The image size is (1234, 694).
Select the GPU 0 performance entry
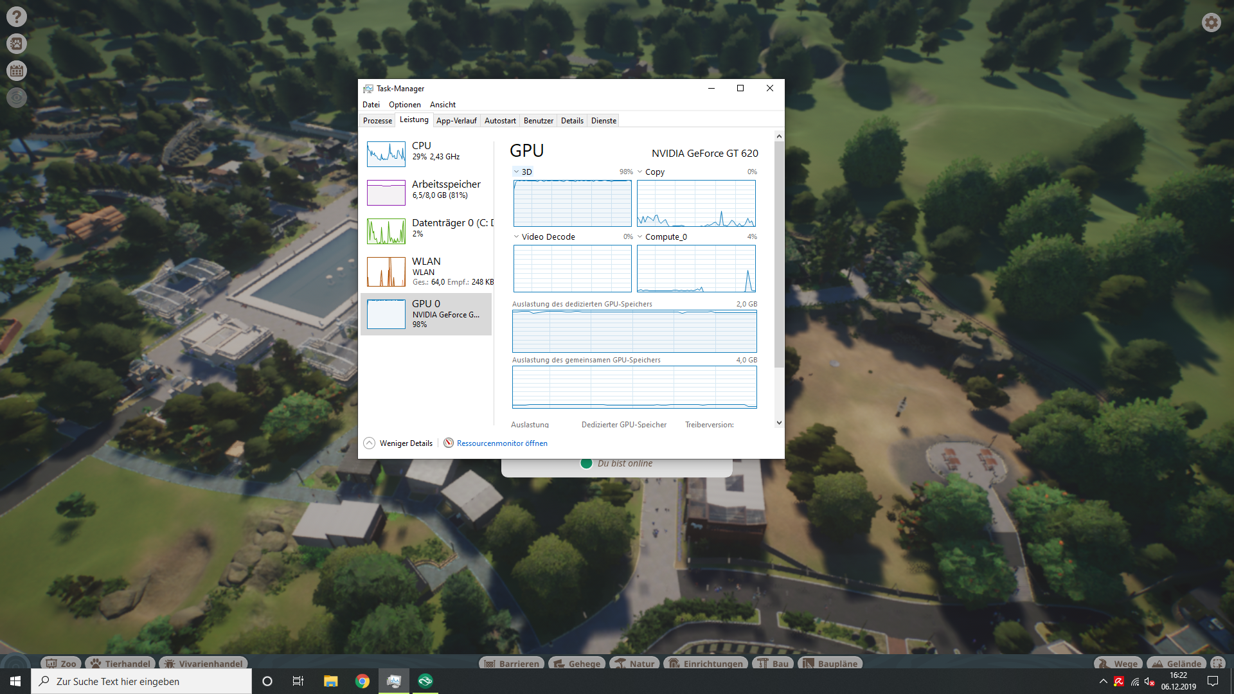point(426,314)
